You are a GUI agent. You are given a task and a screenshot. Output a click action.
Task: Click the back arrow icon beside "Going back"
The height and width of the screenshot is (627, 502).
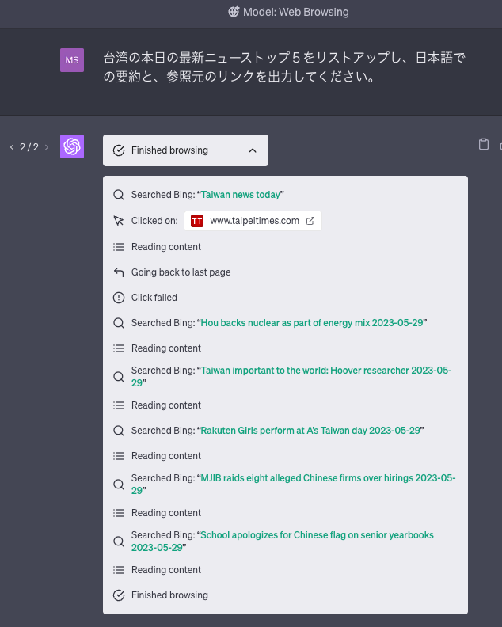click(x=119, y=272)
